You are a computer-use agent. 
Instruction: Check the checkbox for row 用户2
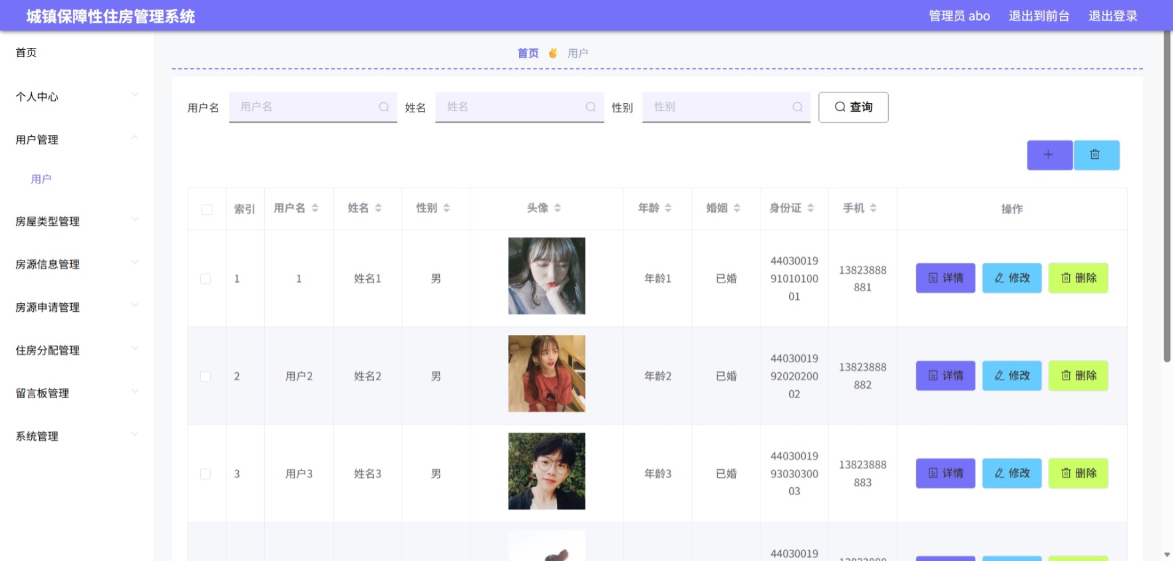[x=206, y=377]
